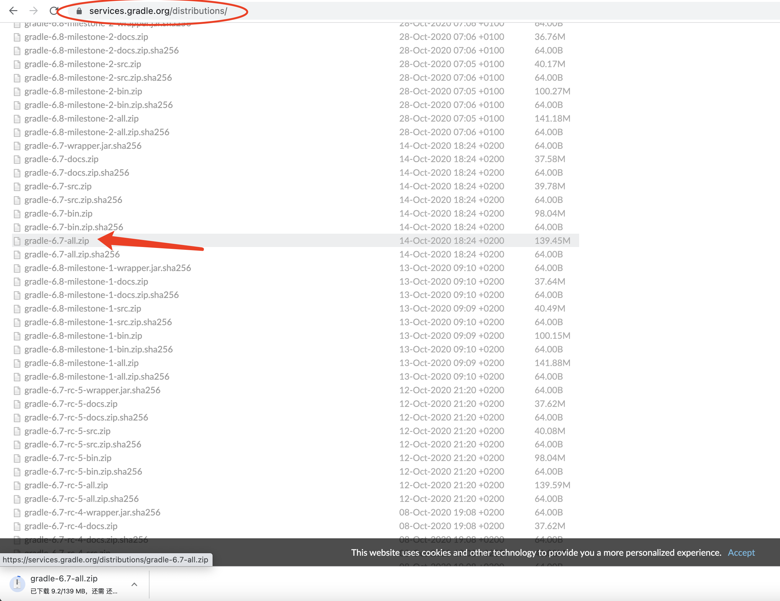The image size is (780, 601).
Task: Open gradle-6.7-rc-5-docs.zip link
Action: (71, 404)
